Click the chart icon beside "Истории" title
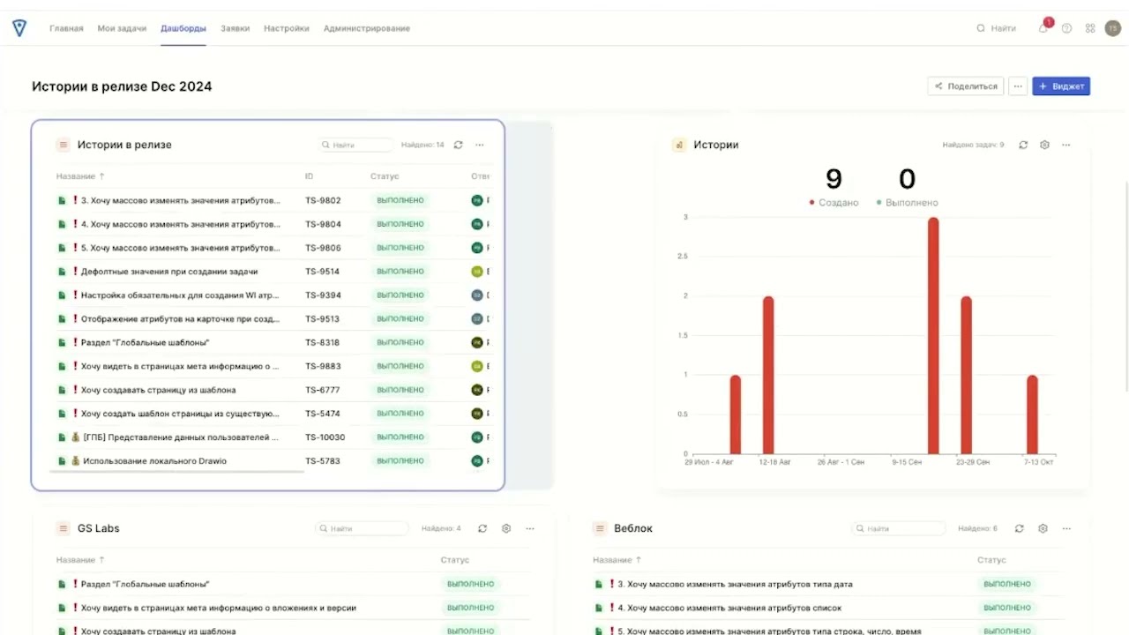This screenshot has height=635, width=1129. pyautogui.click(x=679, y=145)
